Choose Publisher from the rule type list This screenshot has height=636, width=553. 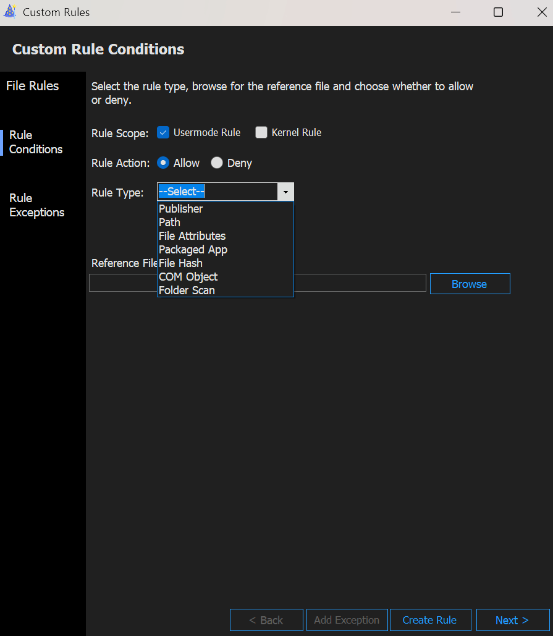(x=180, y=209)
